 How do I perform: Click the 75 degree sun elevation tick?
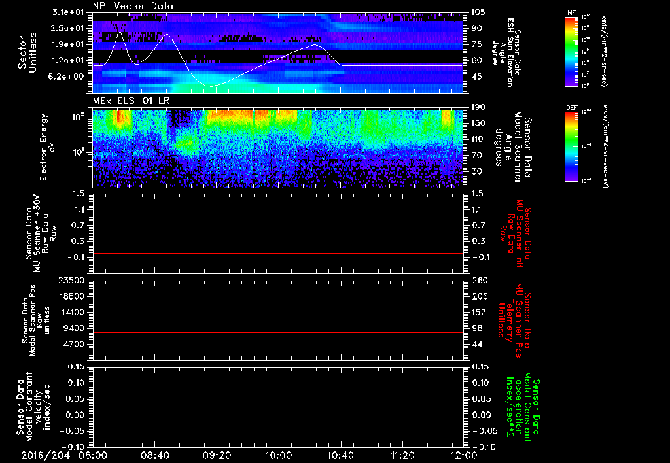click(x=476, y=44)
